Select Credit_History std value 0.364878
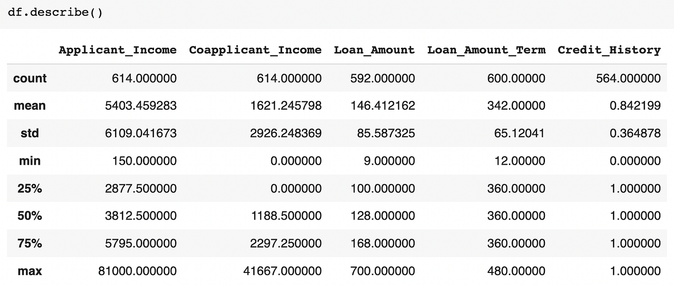This screenshot has width=674, height=286. pyautogui.click(x=635, y=133)
